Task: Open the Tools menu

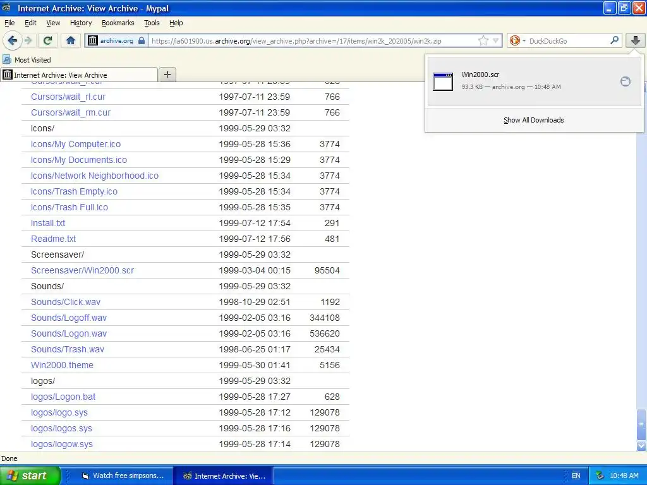Action: 152,23
